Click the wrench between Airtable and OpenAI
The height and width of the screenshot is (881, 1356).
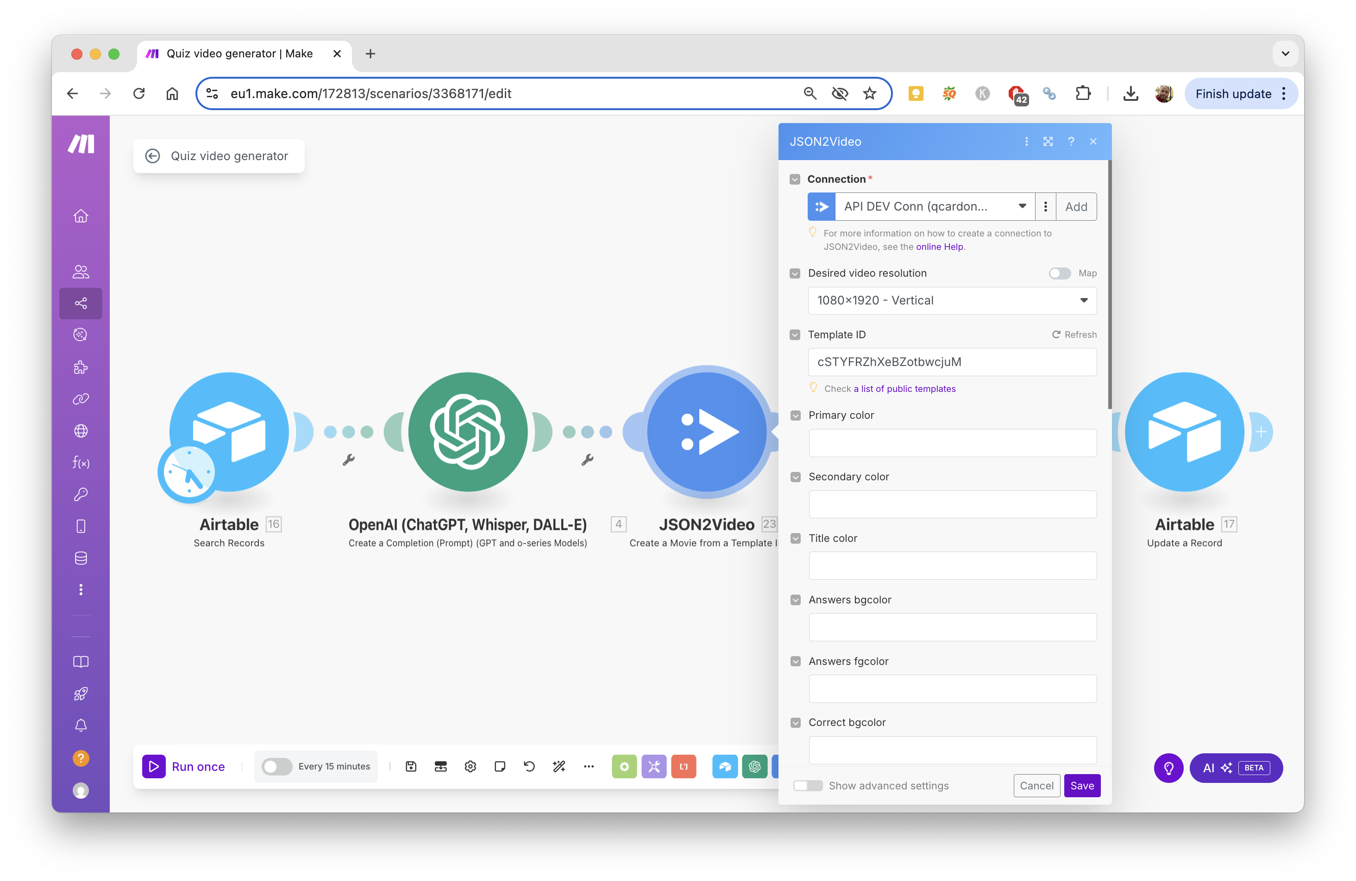tap(349, 460)
